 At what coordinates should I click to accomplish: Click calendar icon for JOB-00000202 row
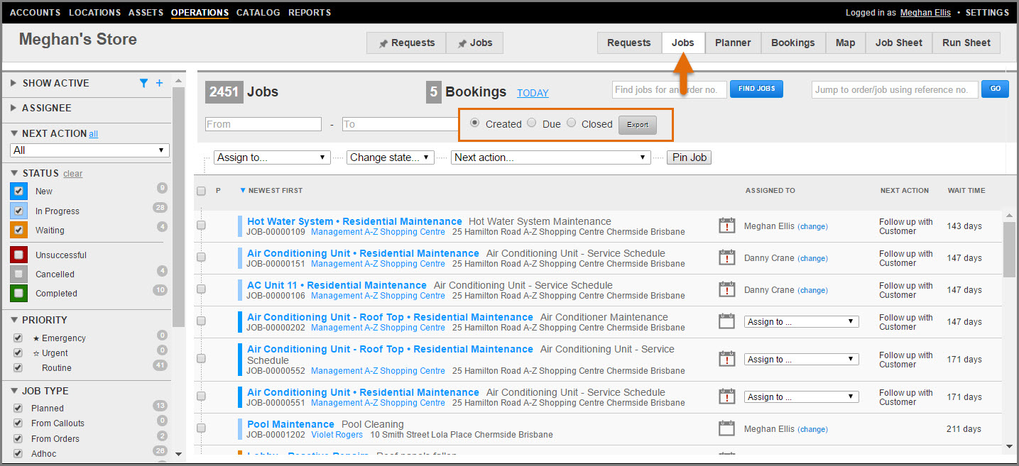pyautogui.click(x=726, y=321)
